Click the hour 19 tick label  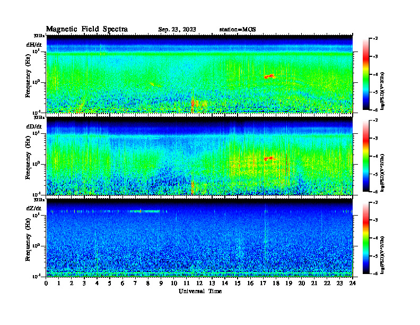(288, 283)
